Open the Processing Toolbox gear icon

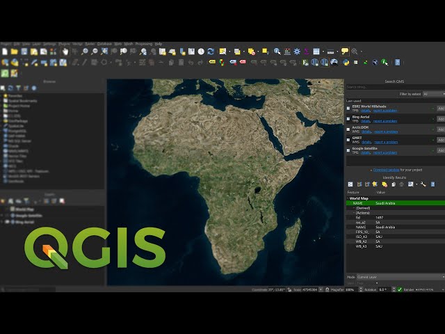coord(297,51)
